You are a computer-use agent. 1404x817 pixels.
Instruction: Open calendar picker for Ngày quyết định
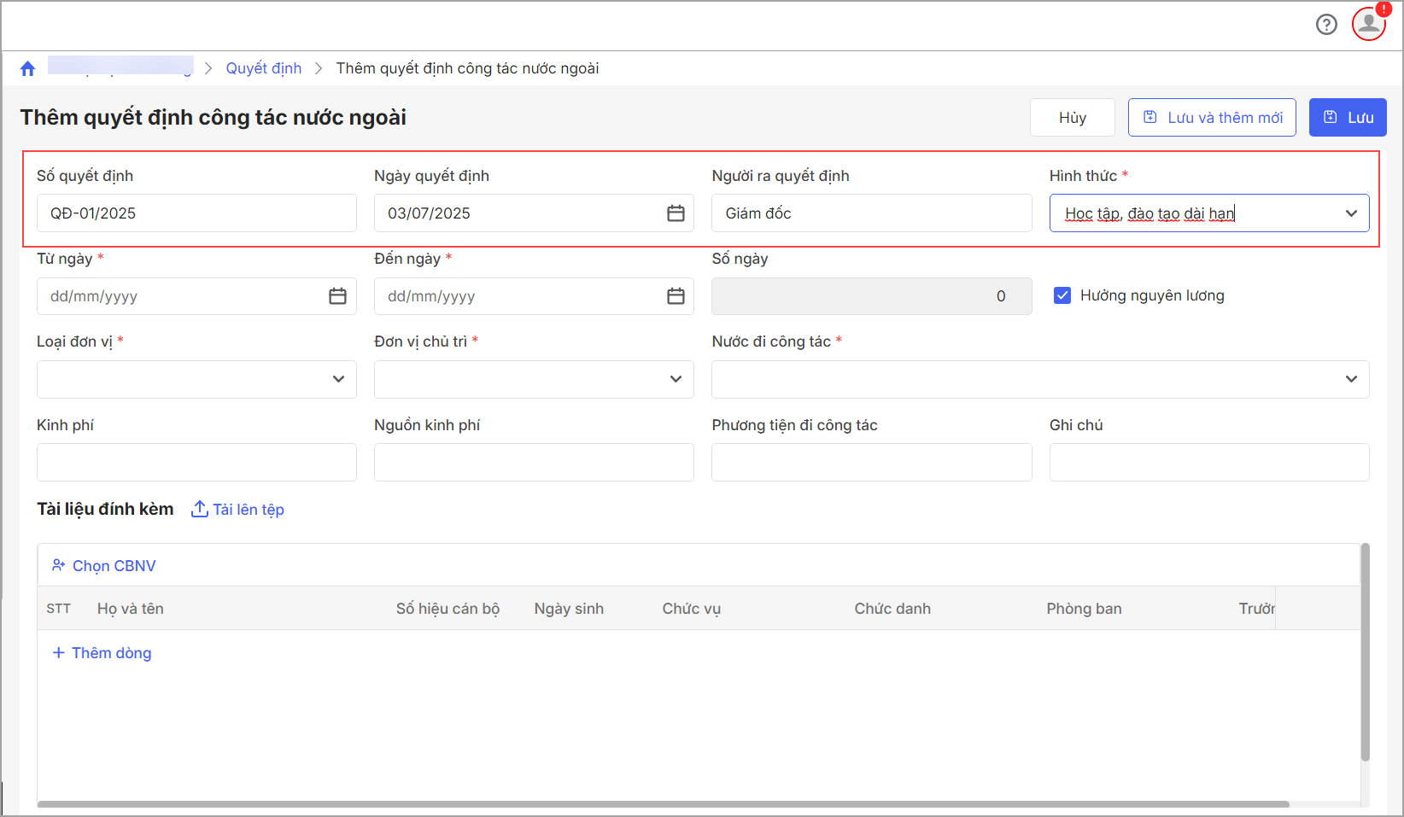pyautogui.click(x=676, y=213)
